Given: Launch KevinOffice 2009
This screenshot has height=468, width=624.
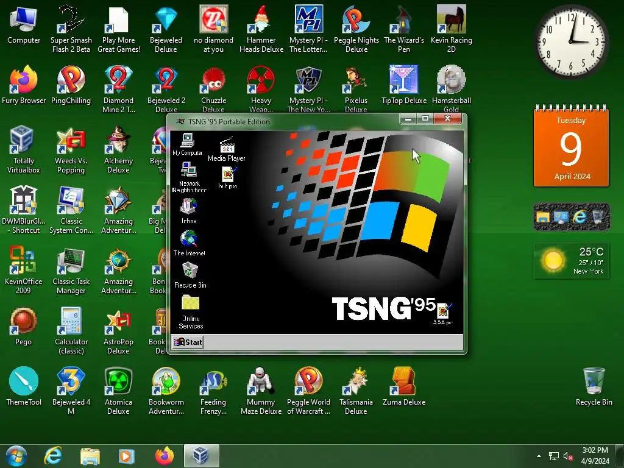Looking at the screenshot, I should [24, 270].
